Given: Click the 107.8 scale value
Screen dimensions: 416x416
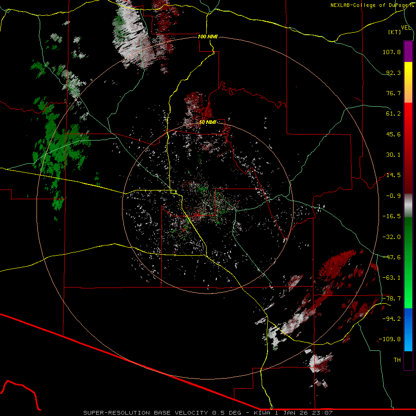Looking at the screenshot, I should click(392, 52).
